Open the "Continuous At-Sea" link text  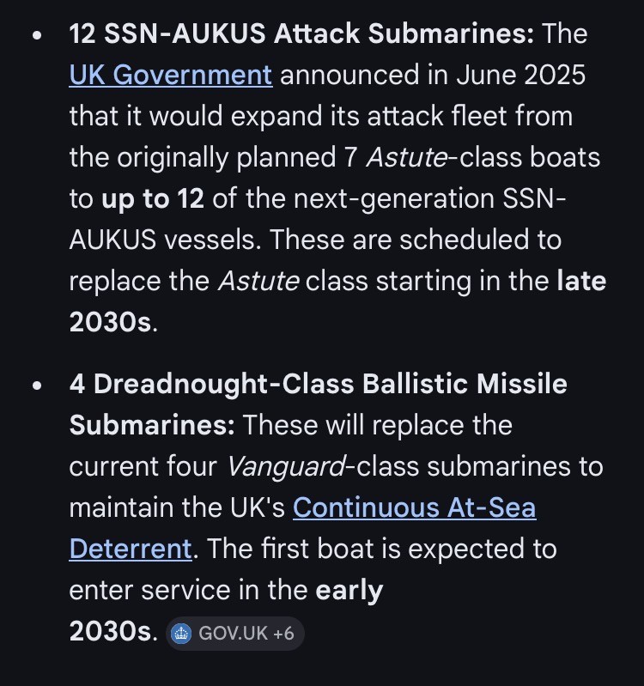tap(414, 507)
